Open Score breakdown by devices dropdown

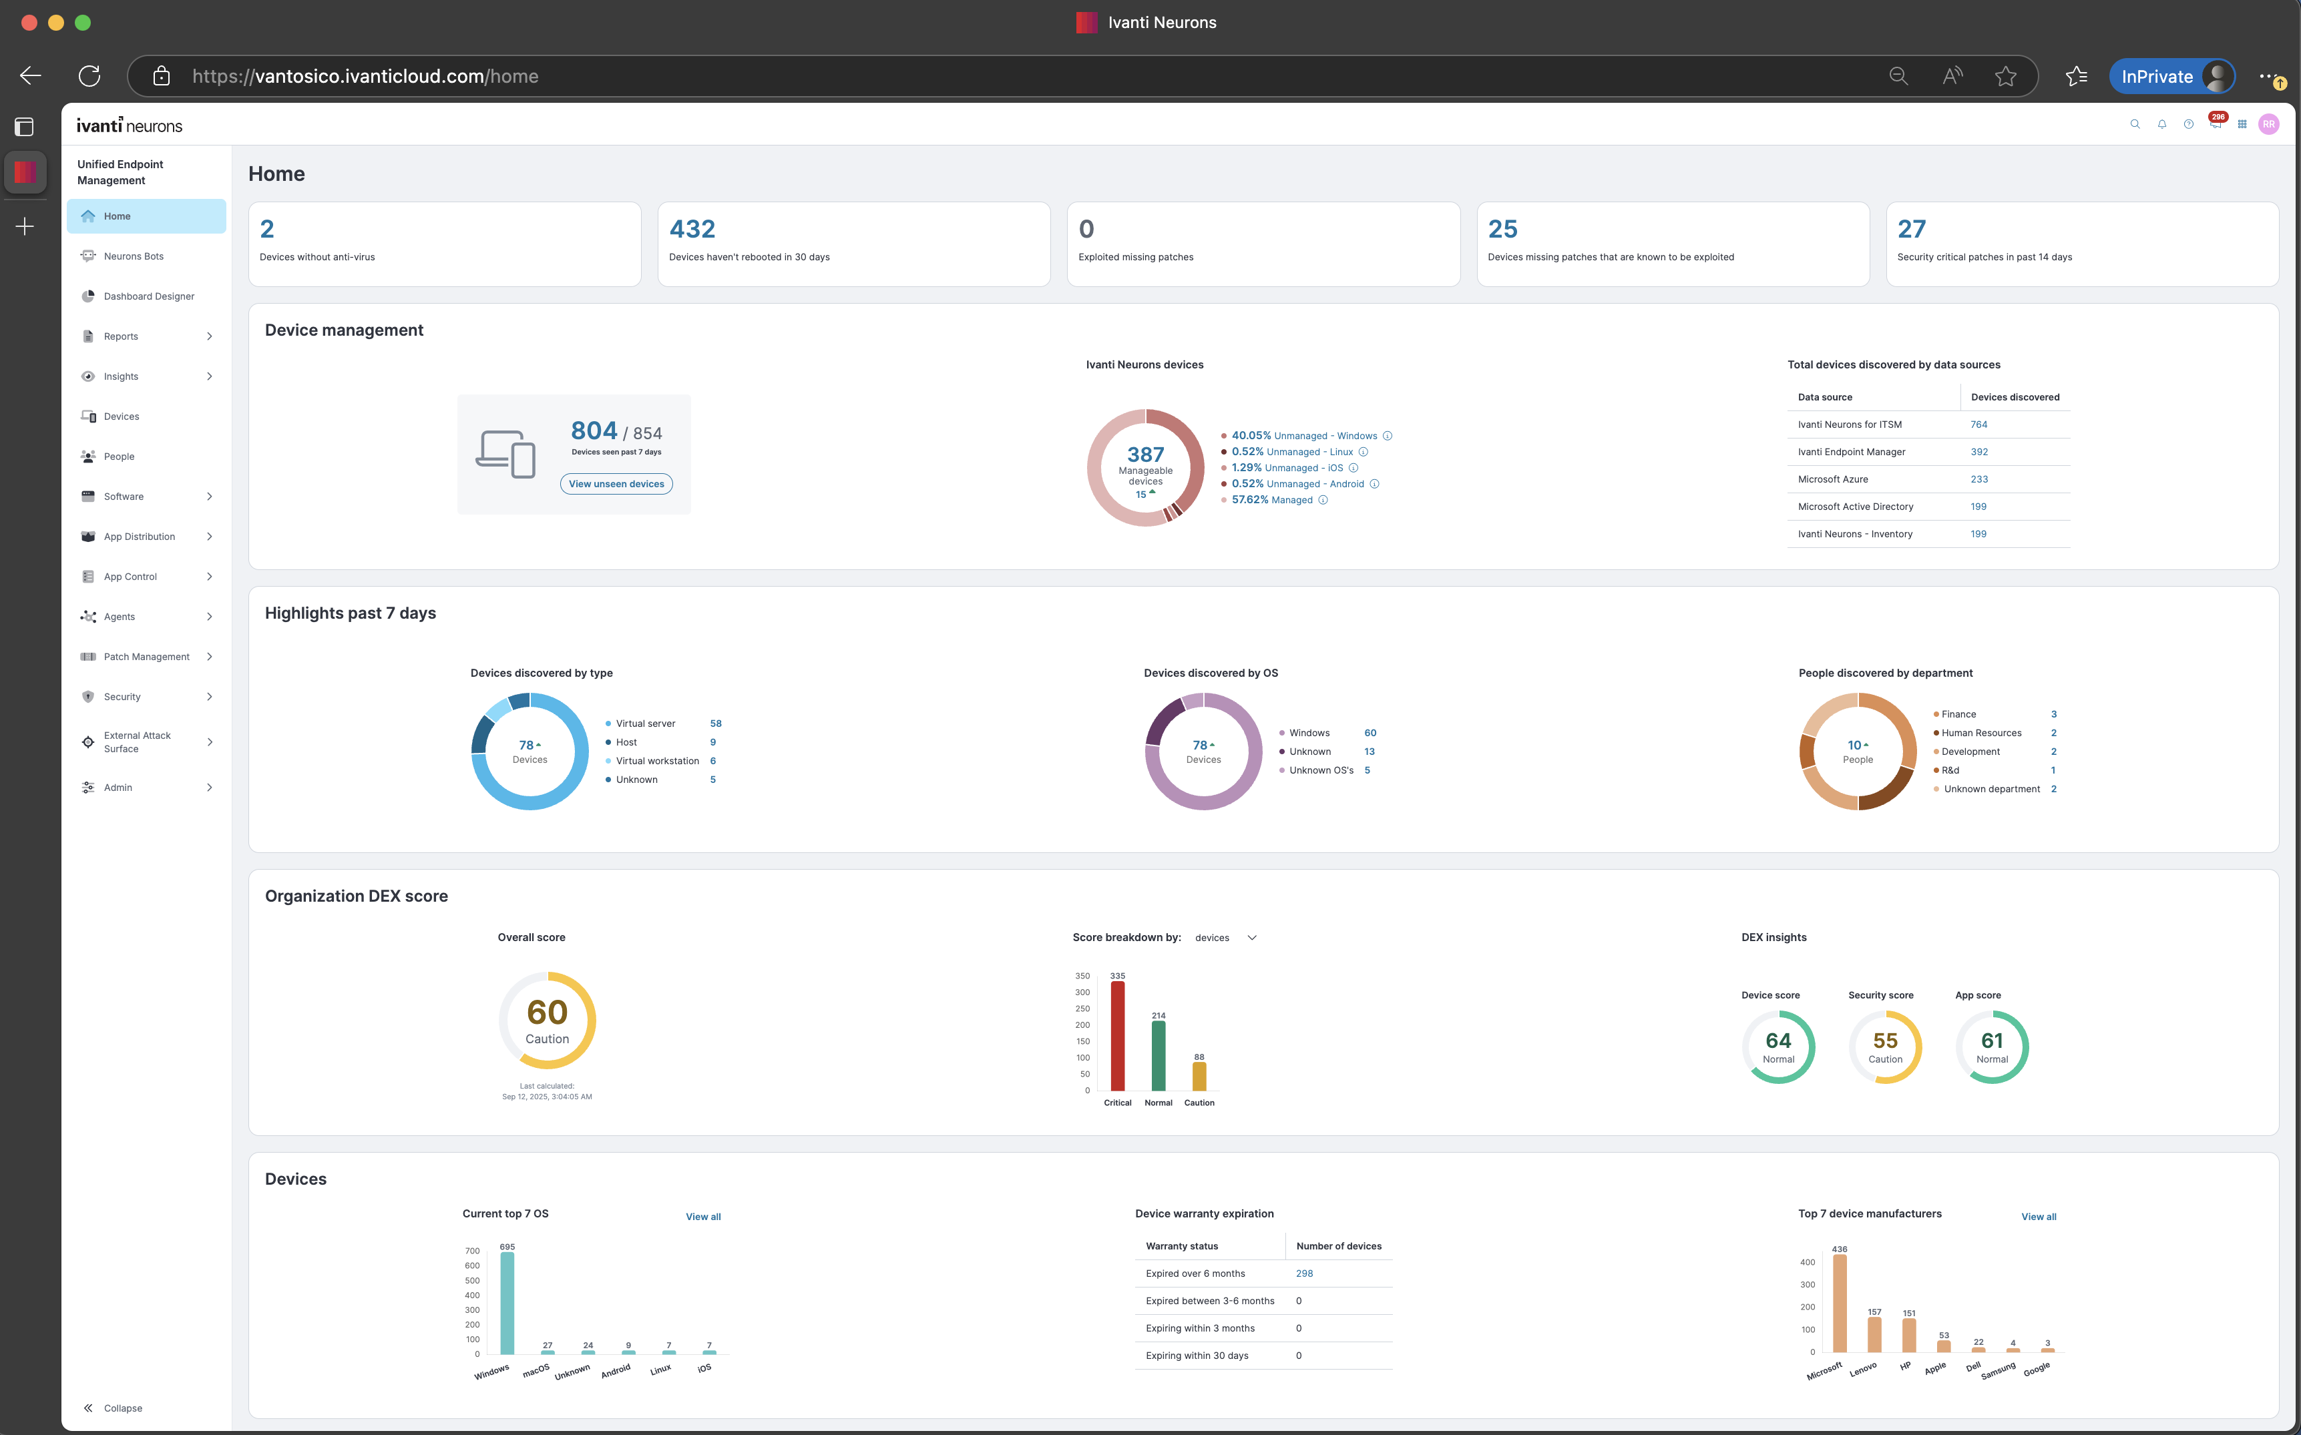1225,938
